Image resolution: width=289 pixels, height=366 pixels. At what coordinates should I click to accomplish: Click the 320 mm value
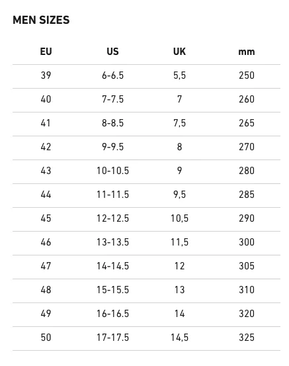click(x=247, y=314)
